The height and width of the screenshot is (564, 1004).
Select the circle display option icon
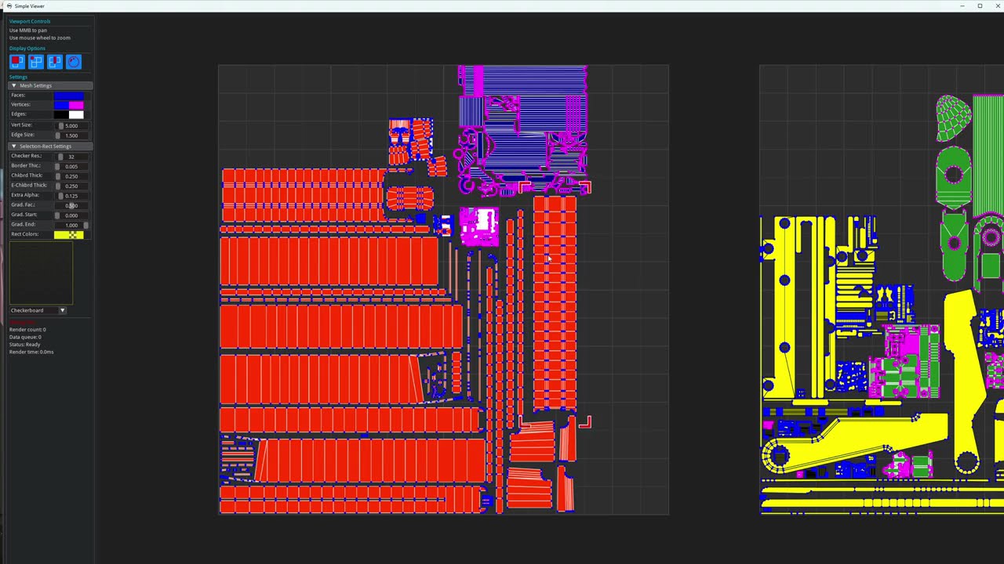point(73,62)
